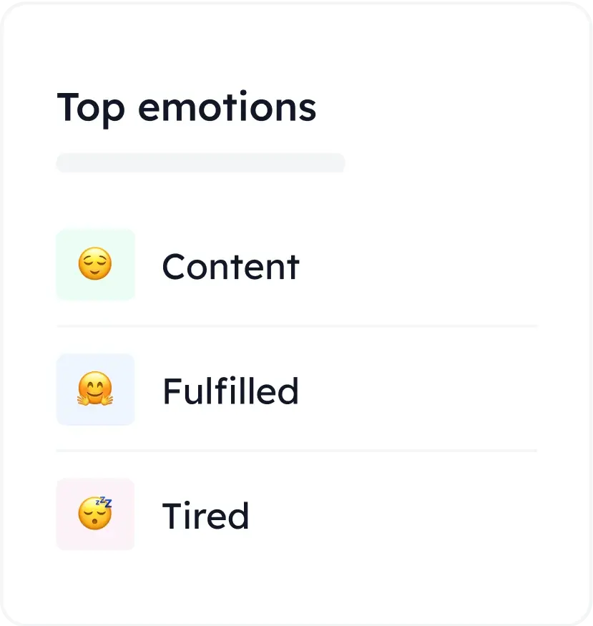This screenshot has width=593, height=626.
Task: Open the Content emotion label
Action: coord(230,267)
